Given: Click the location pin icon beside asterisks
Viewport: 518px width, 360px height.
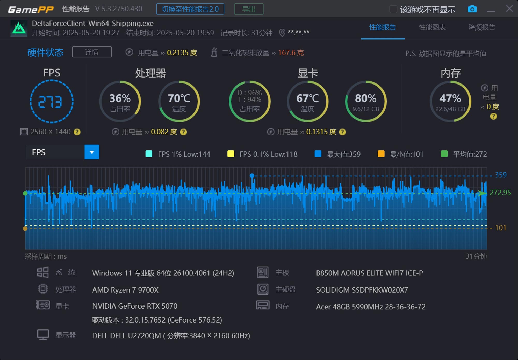Looking at the screenshot, I should coord(282,33).
